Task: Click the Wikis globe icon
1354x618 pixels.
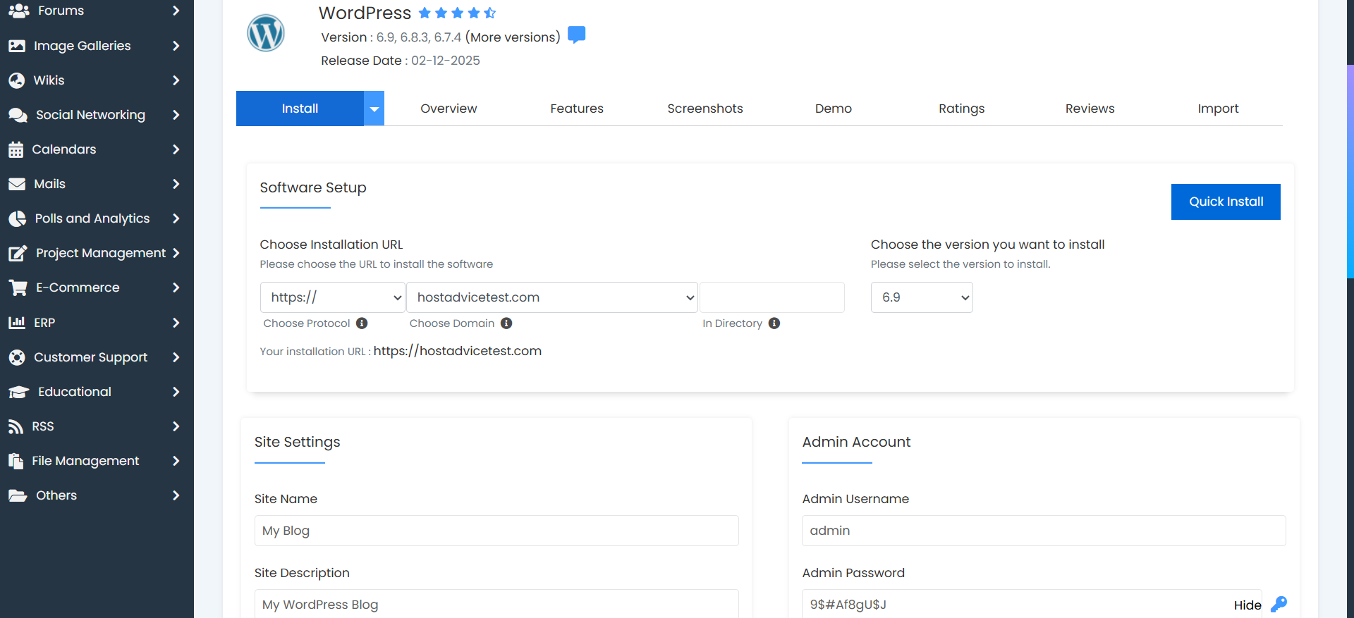Action: [17, 80]
